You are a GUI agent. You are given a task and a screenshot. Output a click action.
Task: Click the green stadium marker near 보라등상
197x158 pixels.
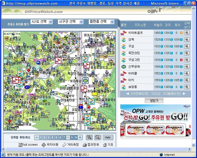(85, 81)
